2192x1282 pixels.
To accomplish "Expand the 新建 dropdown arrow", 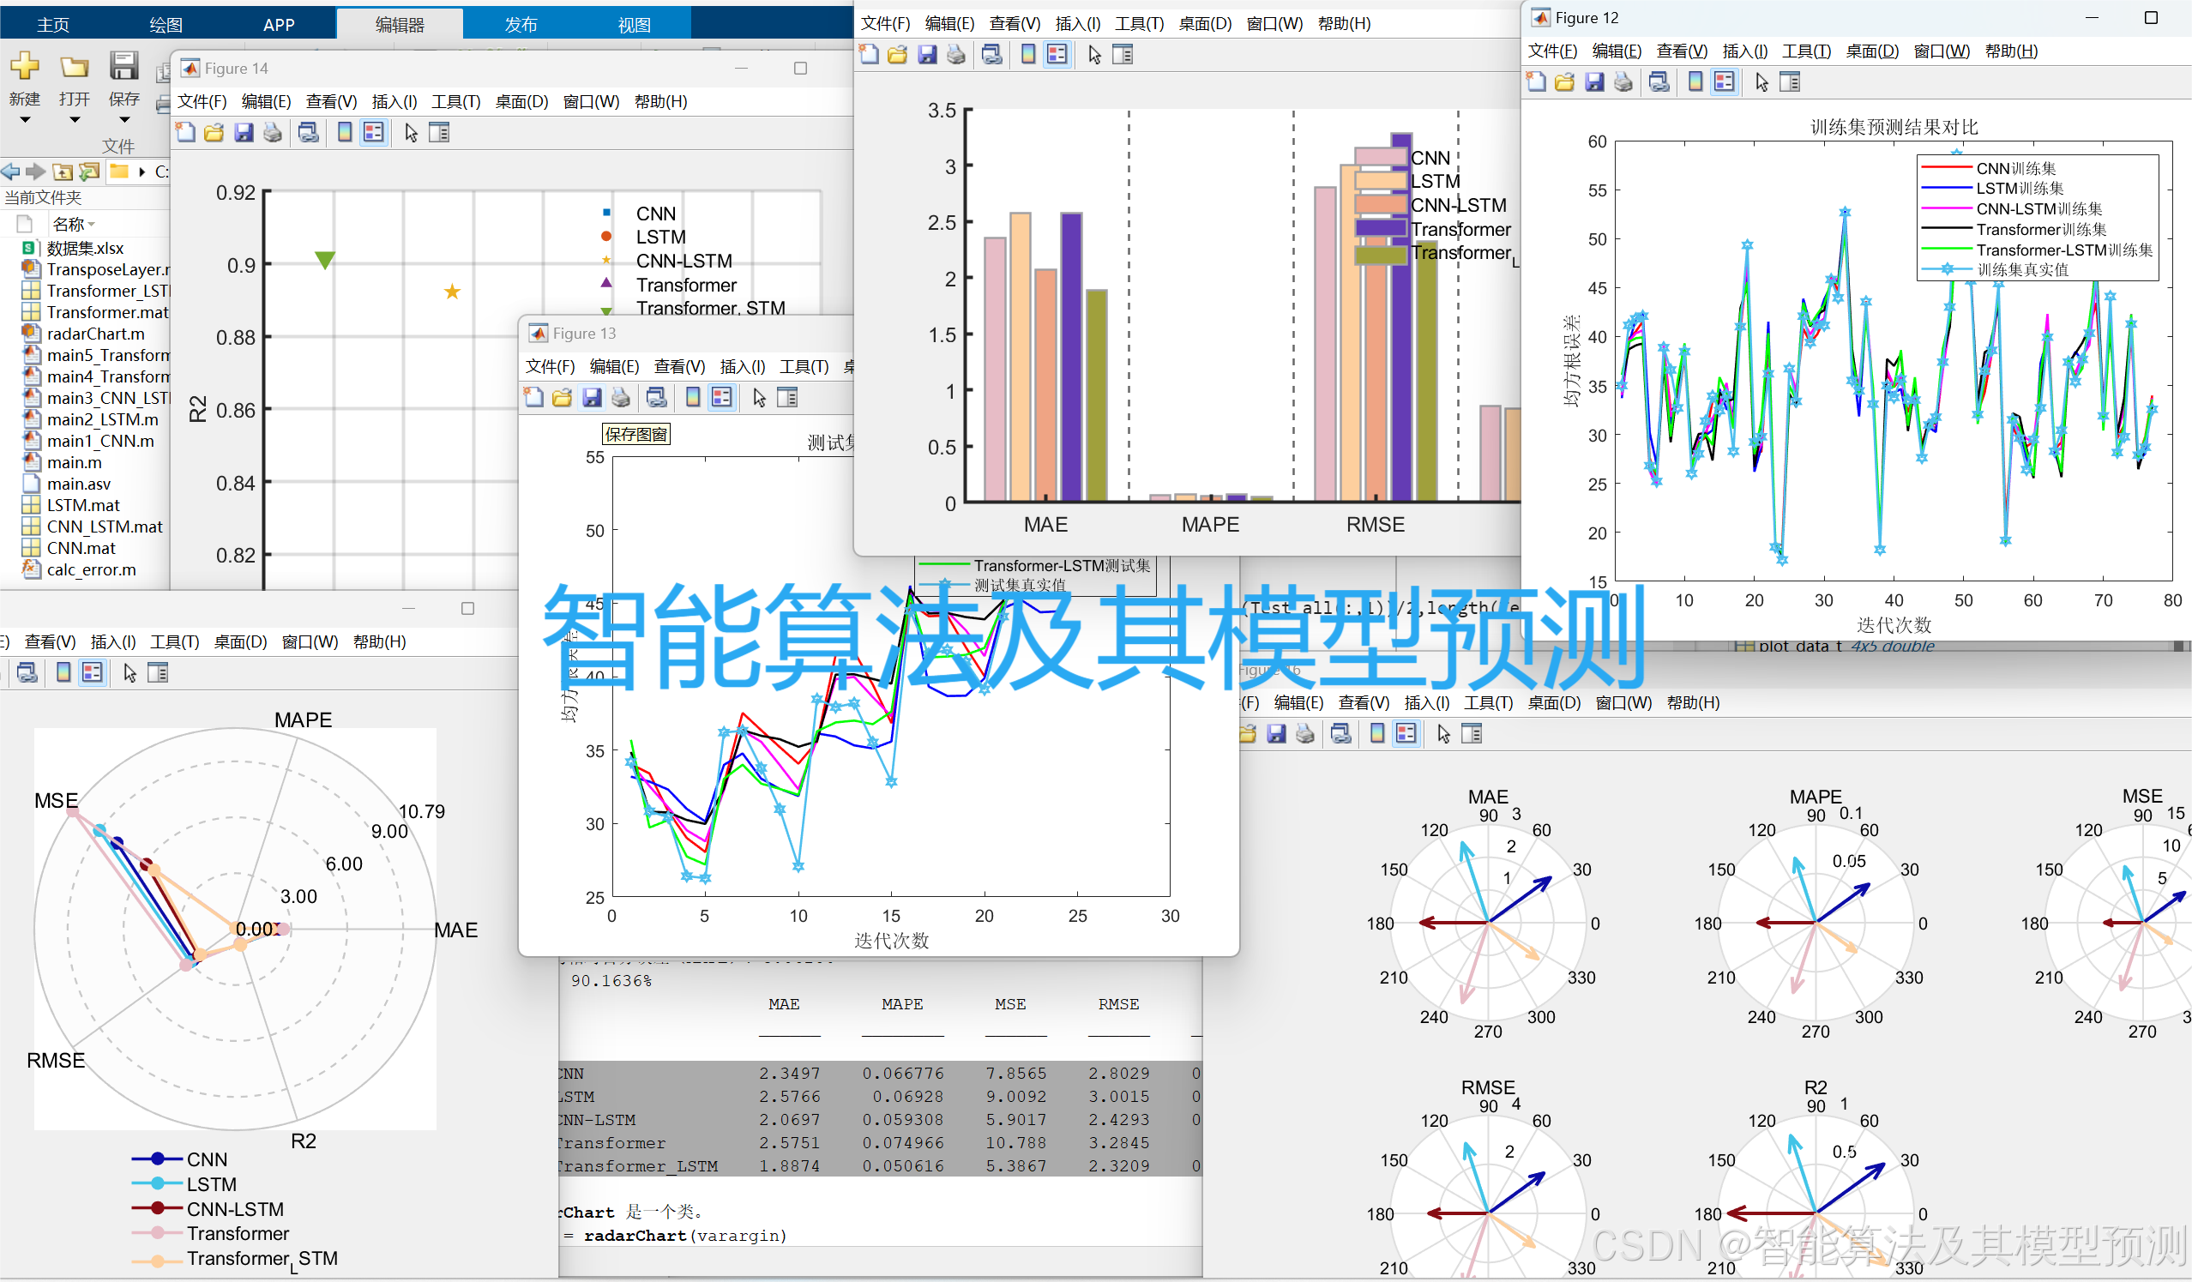I will click(x=24, y=120).
